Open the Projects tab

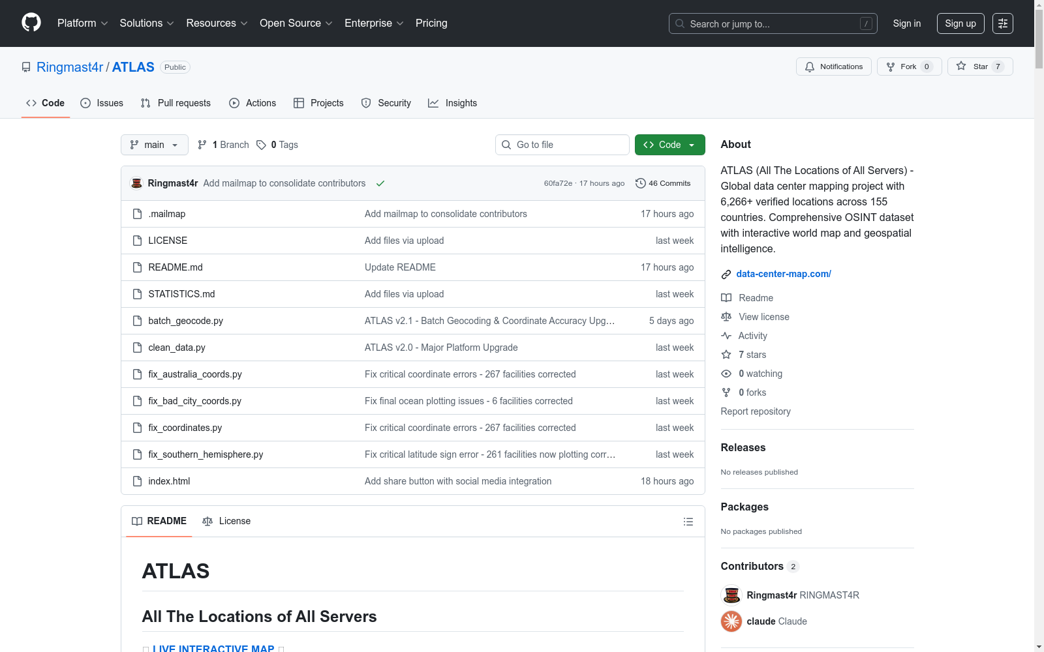318,103
